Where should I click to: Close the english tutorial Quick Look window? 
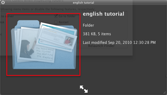(x=3, y=2)
